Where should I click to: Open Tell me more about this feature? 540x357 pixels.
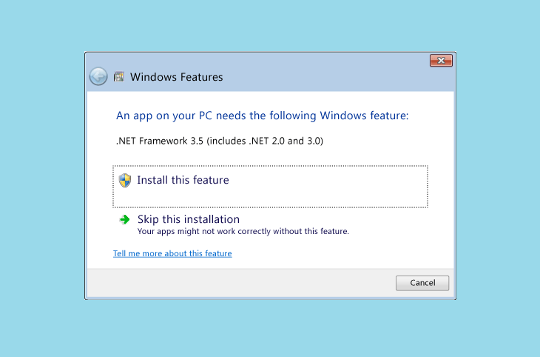point(172,253)
